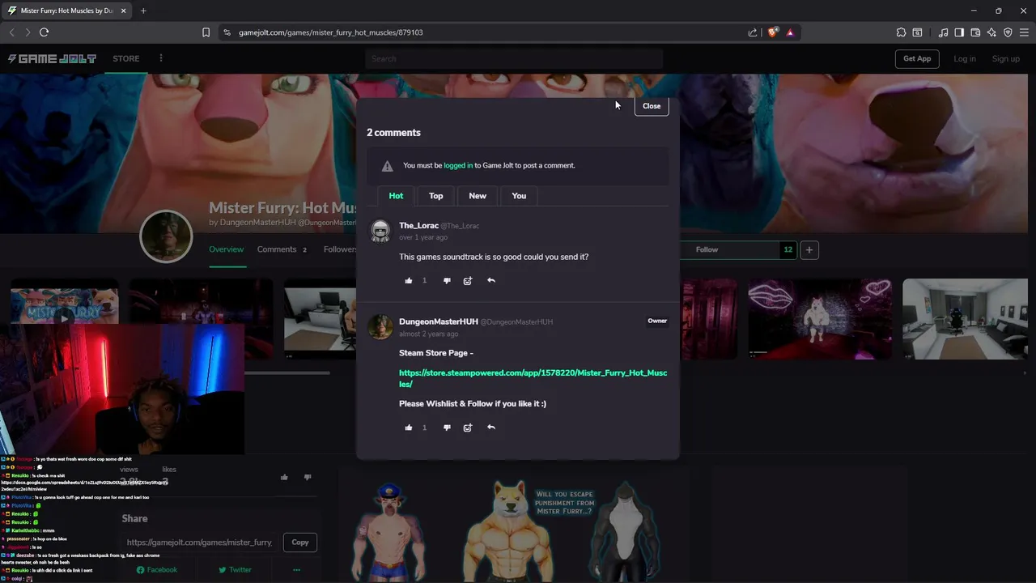Switch to the Overview game tab

pyautogui.click(x=227, y=249)
